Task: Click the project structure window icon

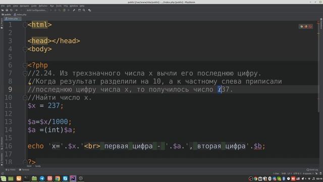Action: pyautogui.click(x=80, y=10)
